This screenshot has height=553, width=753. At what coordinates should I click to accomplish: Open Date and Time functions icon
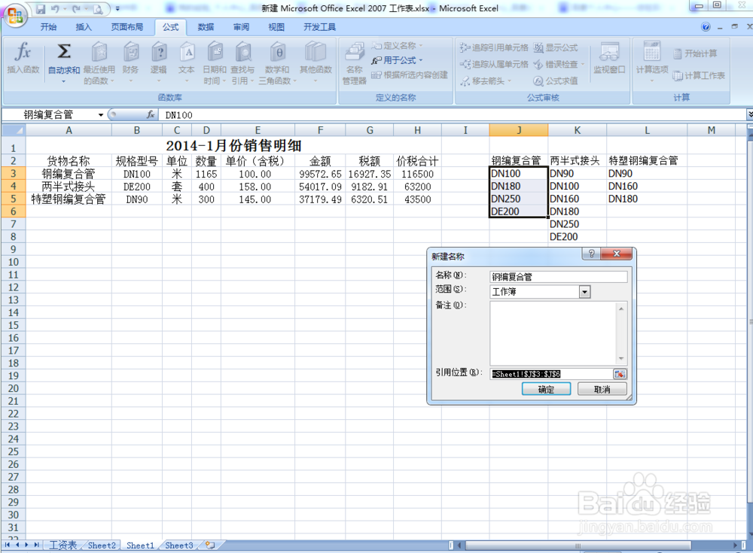pyautogui.click(x=215, y=52)
